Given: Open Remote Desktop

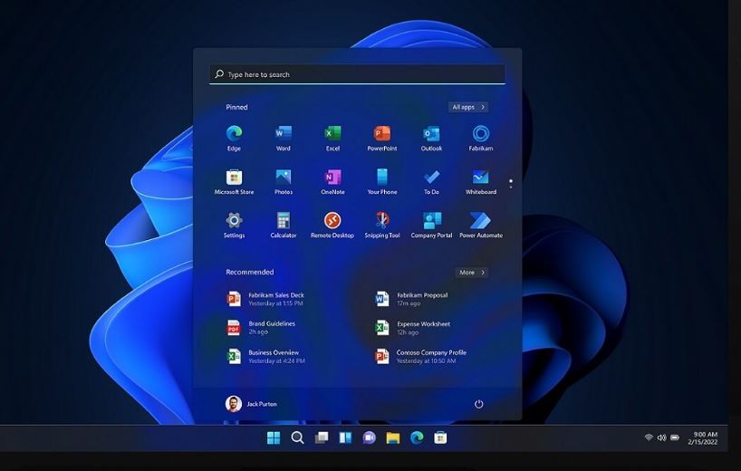Looking at the screenshot, I should click(x=332, y=225).
